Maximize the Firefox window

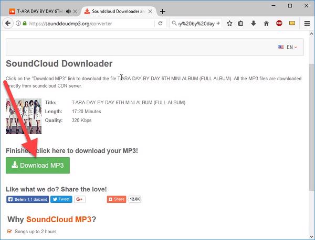pos(290,6)
